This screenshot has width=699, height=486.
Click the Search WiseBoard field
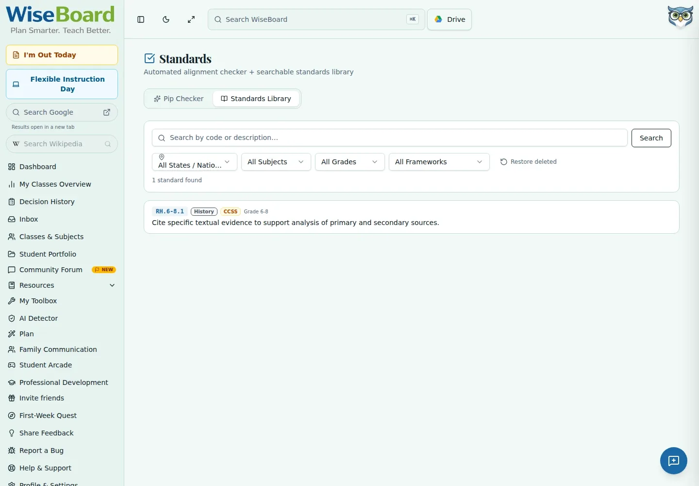coord(316,19)
